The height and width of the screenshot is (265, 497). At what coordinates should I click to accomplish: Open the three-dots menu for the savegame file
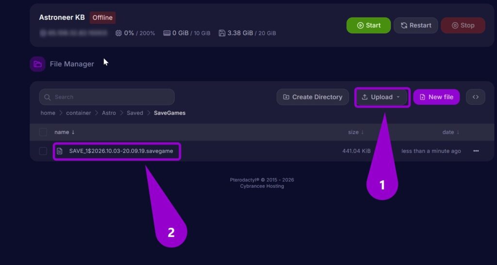[x=476, y=151]
